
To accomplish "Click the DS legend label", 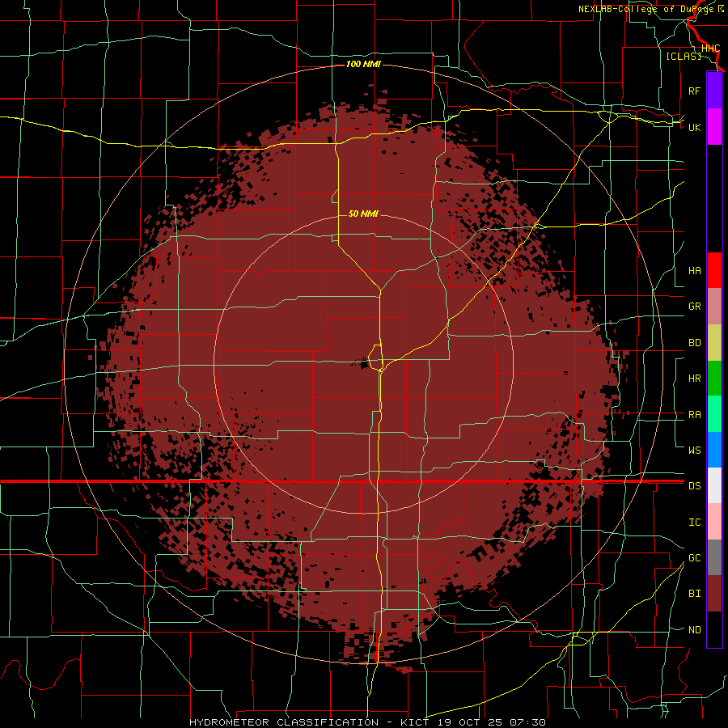I will (694, 486).
